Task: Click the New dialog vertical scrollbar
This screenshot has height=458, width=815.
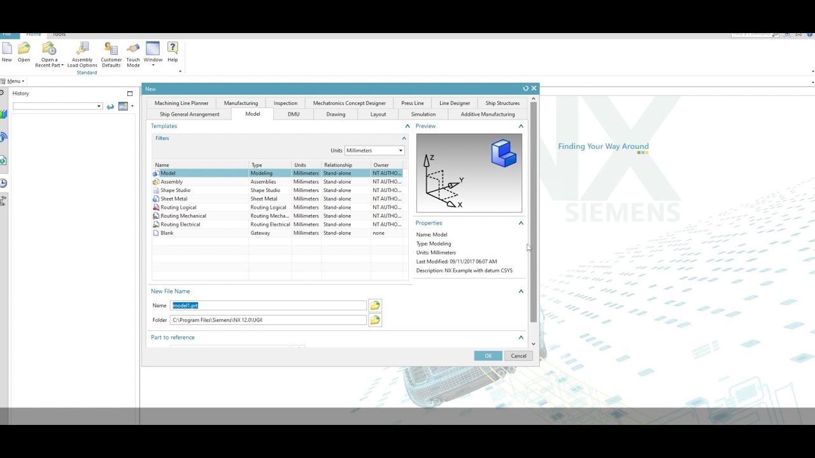Action: (x=534, y=211)
